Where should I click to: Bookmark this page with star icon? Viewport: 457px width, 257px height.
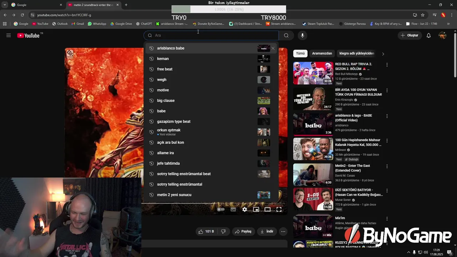[423, 15]
